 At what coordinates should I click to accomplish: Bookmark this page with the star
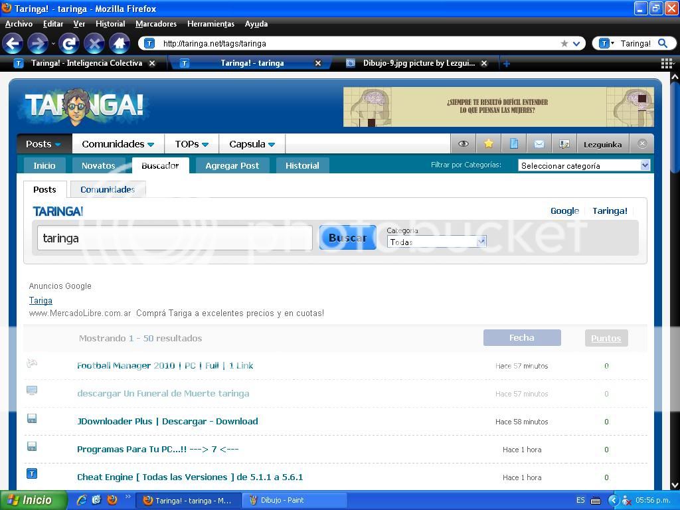[564, 43]
